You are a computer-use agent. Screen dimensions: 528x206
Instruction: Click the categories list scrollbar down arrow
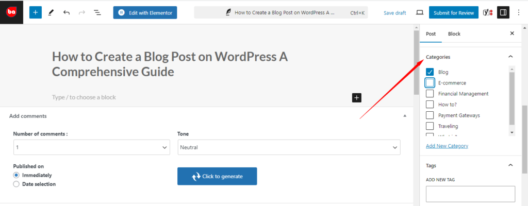click(512, 133)
